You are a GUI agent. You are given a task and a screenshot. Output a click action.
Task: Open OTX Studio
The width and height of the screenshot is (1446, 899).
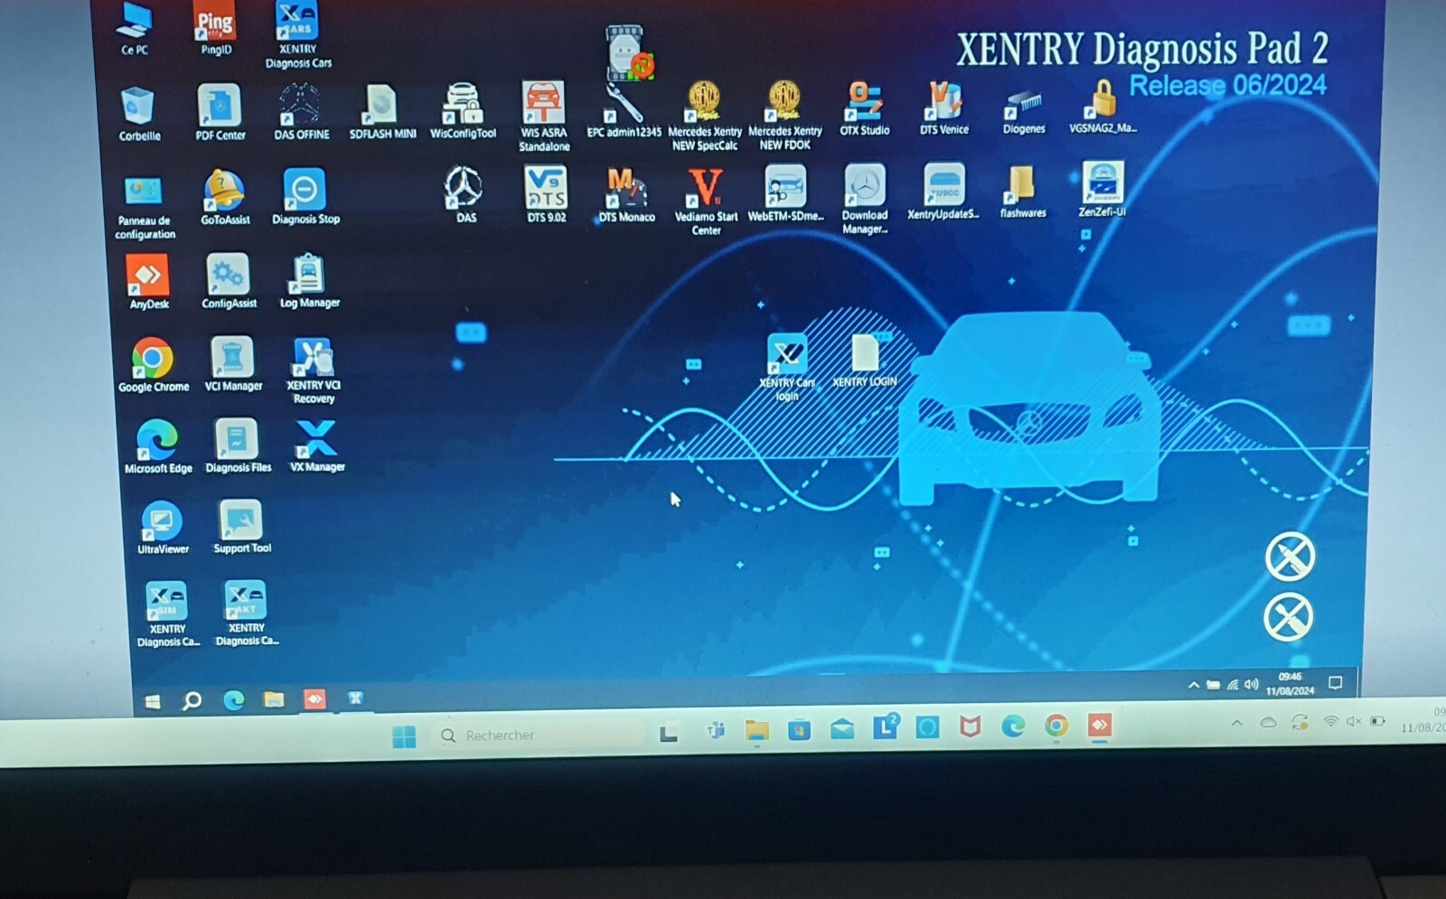865,108
